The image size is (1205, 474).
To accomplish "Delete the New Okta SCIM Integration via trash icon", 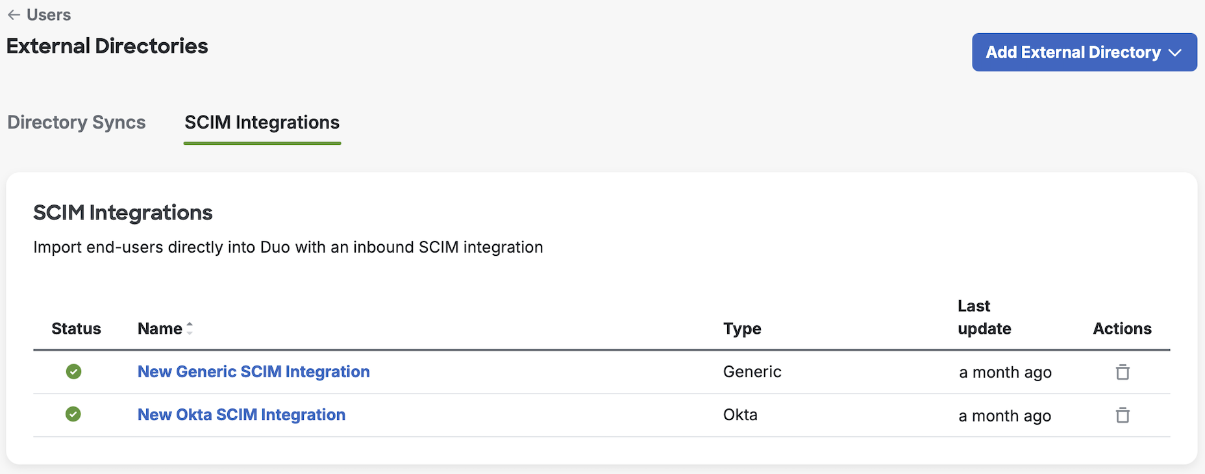I will pos(1123,416).
